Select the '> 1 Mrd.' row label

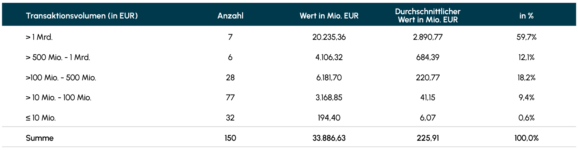tap(39, 37)
